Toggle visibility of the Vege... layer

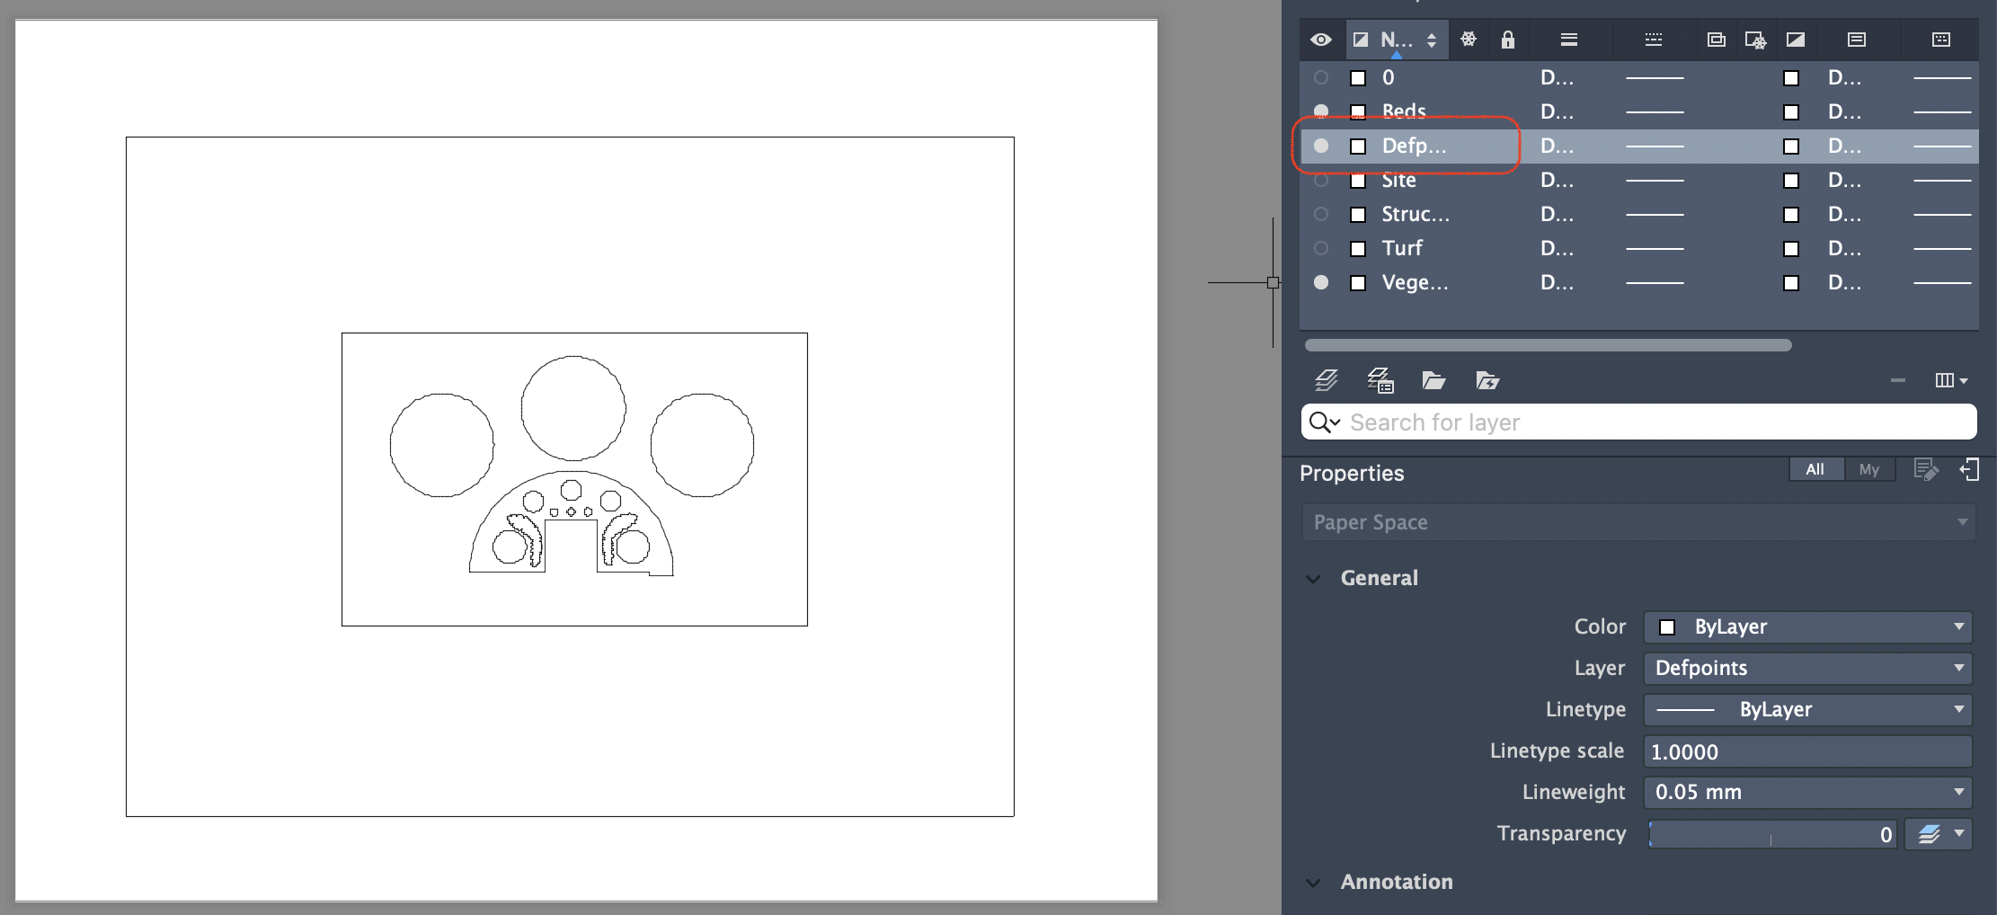[x=1321, y=282]
